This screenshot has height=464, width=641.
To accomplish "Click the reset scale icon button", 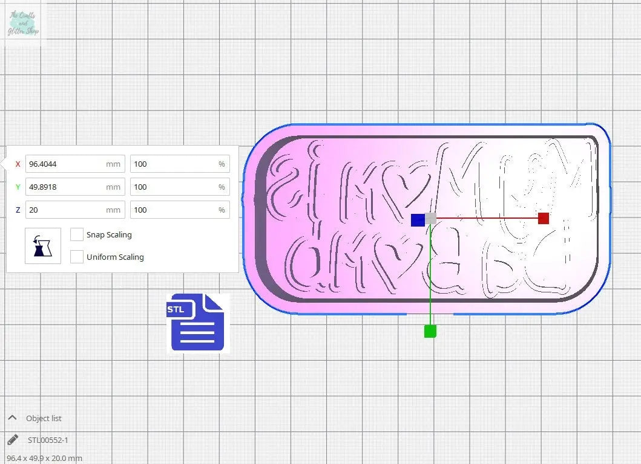I will [x=43, y=246].
